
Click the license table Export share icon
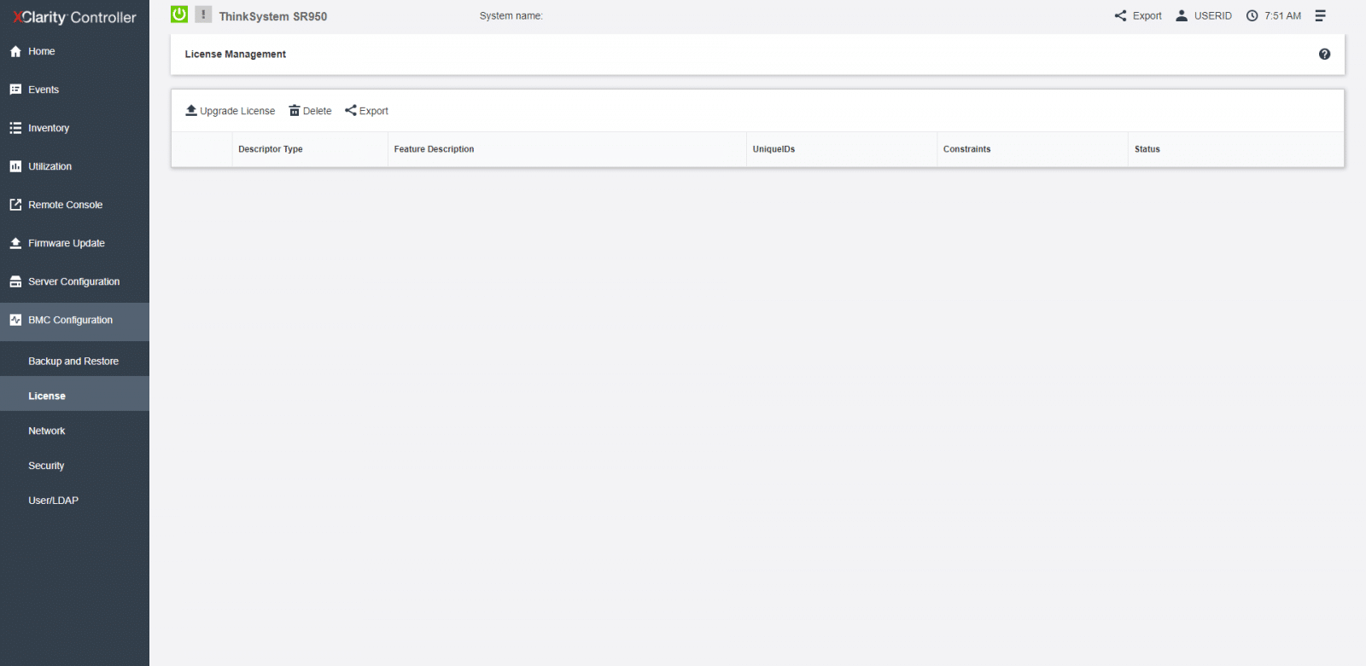[351, 110]
